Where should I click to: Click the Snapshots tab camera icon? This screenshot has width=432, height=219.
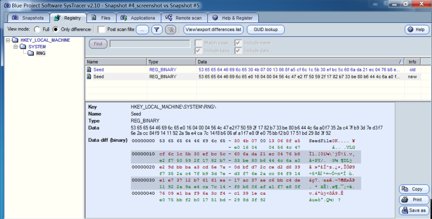[x=15, y=17]
